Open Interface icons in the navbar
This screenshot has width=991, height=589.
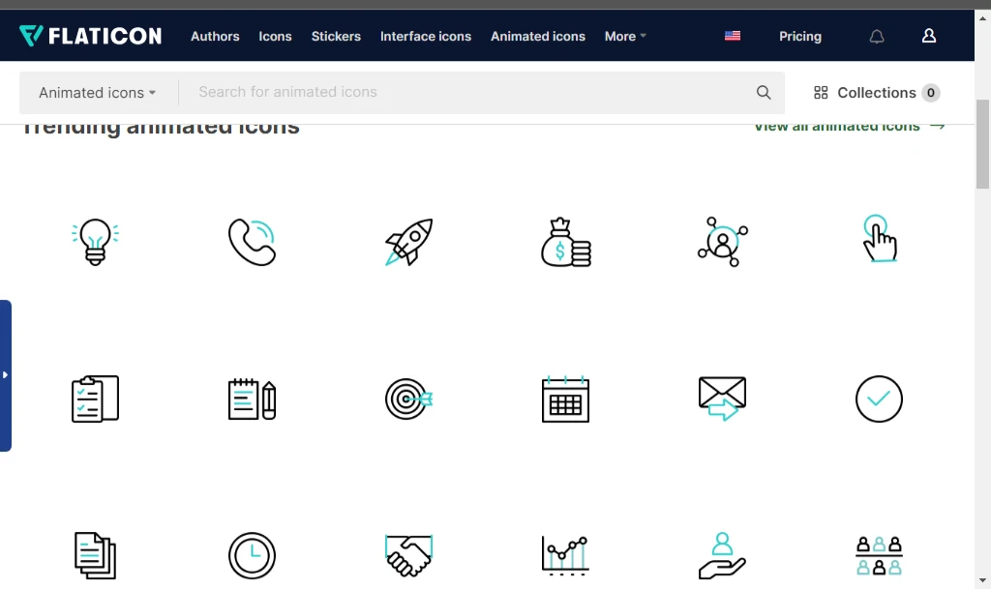426,37
